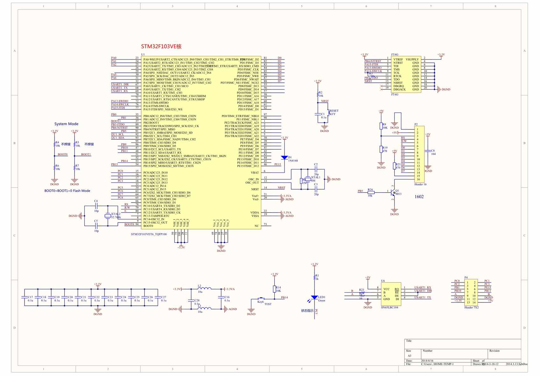Select the U1 STM32 microcontroller symbol body

[201, 143]
